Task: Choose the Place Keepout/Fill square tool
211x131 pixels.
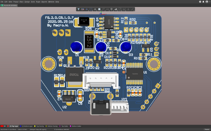Action: click(120, 9)
